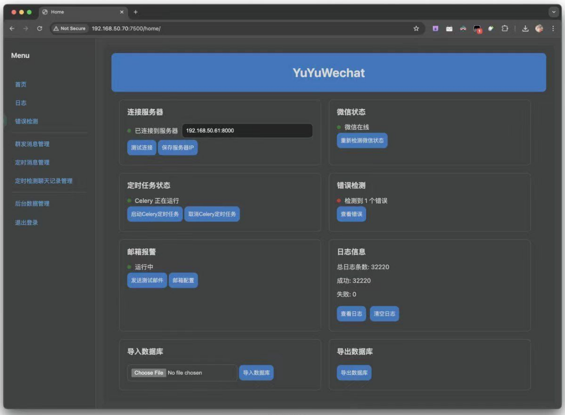565x415 pixels.
Task: Start Celery tasks via 启动Celery定时任务
Action: [x=154, y=214]
